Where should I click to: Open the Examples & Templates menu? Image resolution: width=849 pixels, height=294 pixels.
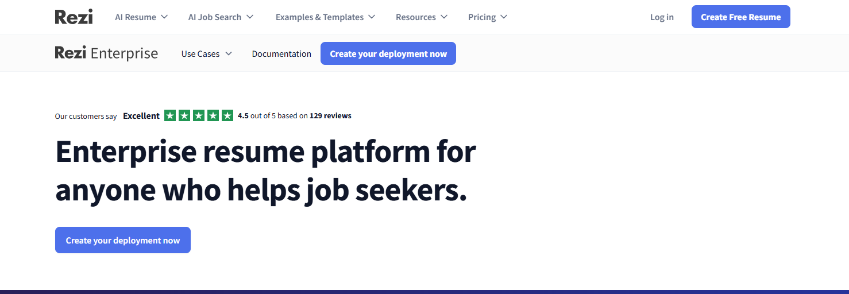tap(325, 17)
